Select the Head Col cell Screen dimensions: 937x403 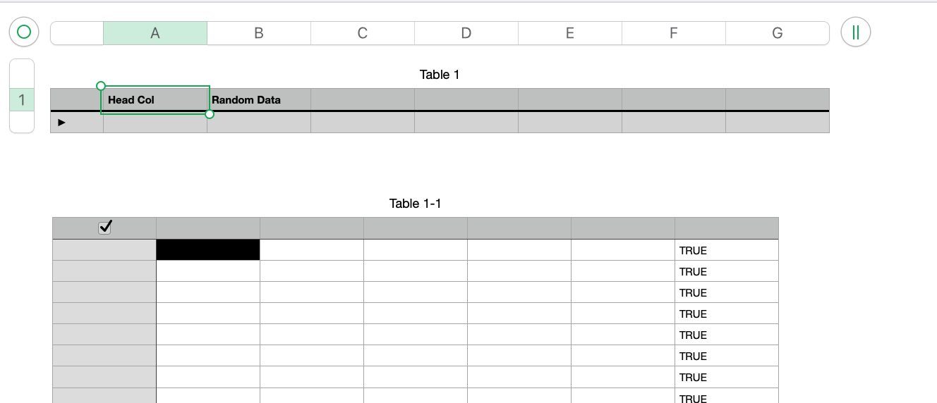tap(155, 100)
